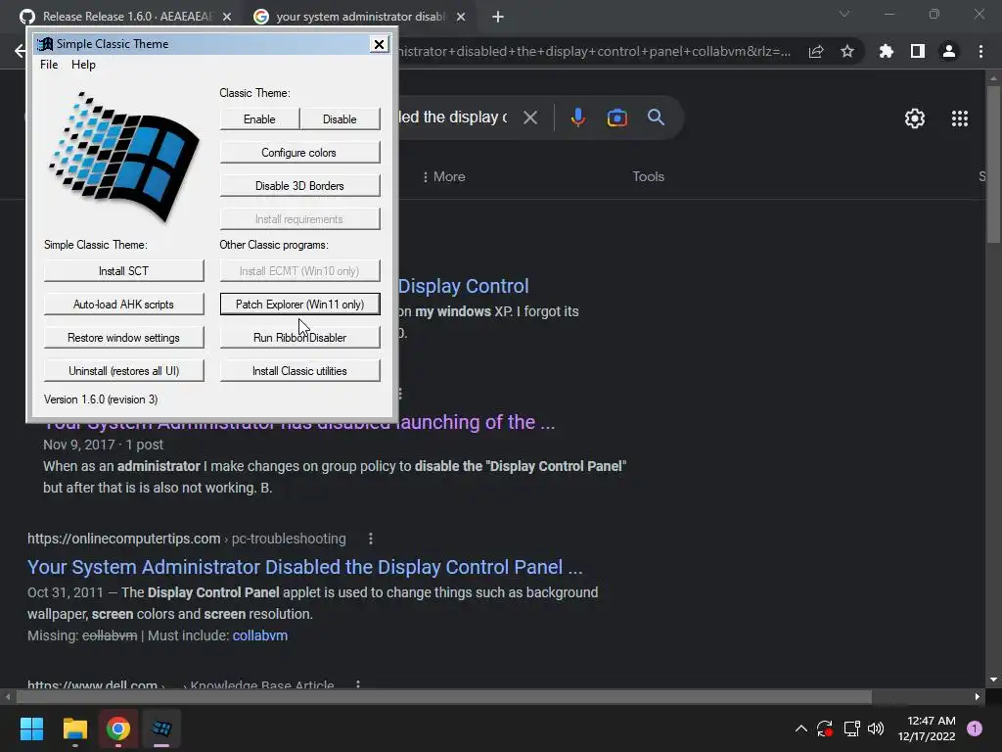Screen dimensions: 1002x752
Task: Click Enable under Classic Theme
Action: point(259,118)
